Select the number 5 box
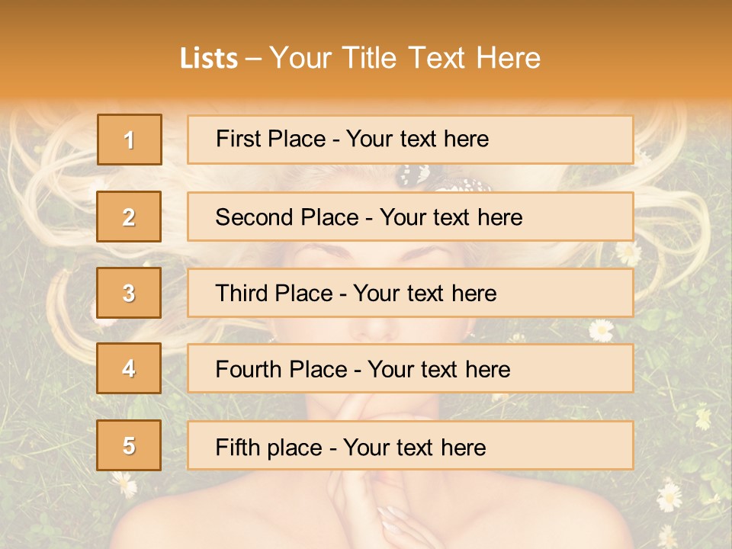This screenshot has width=732, height=549. tap(129, 445)
